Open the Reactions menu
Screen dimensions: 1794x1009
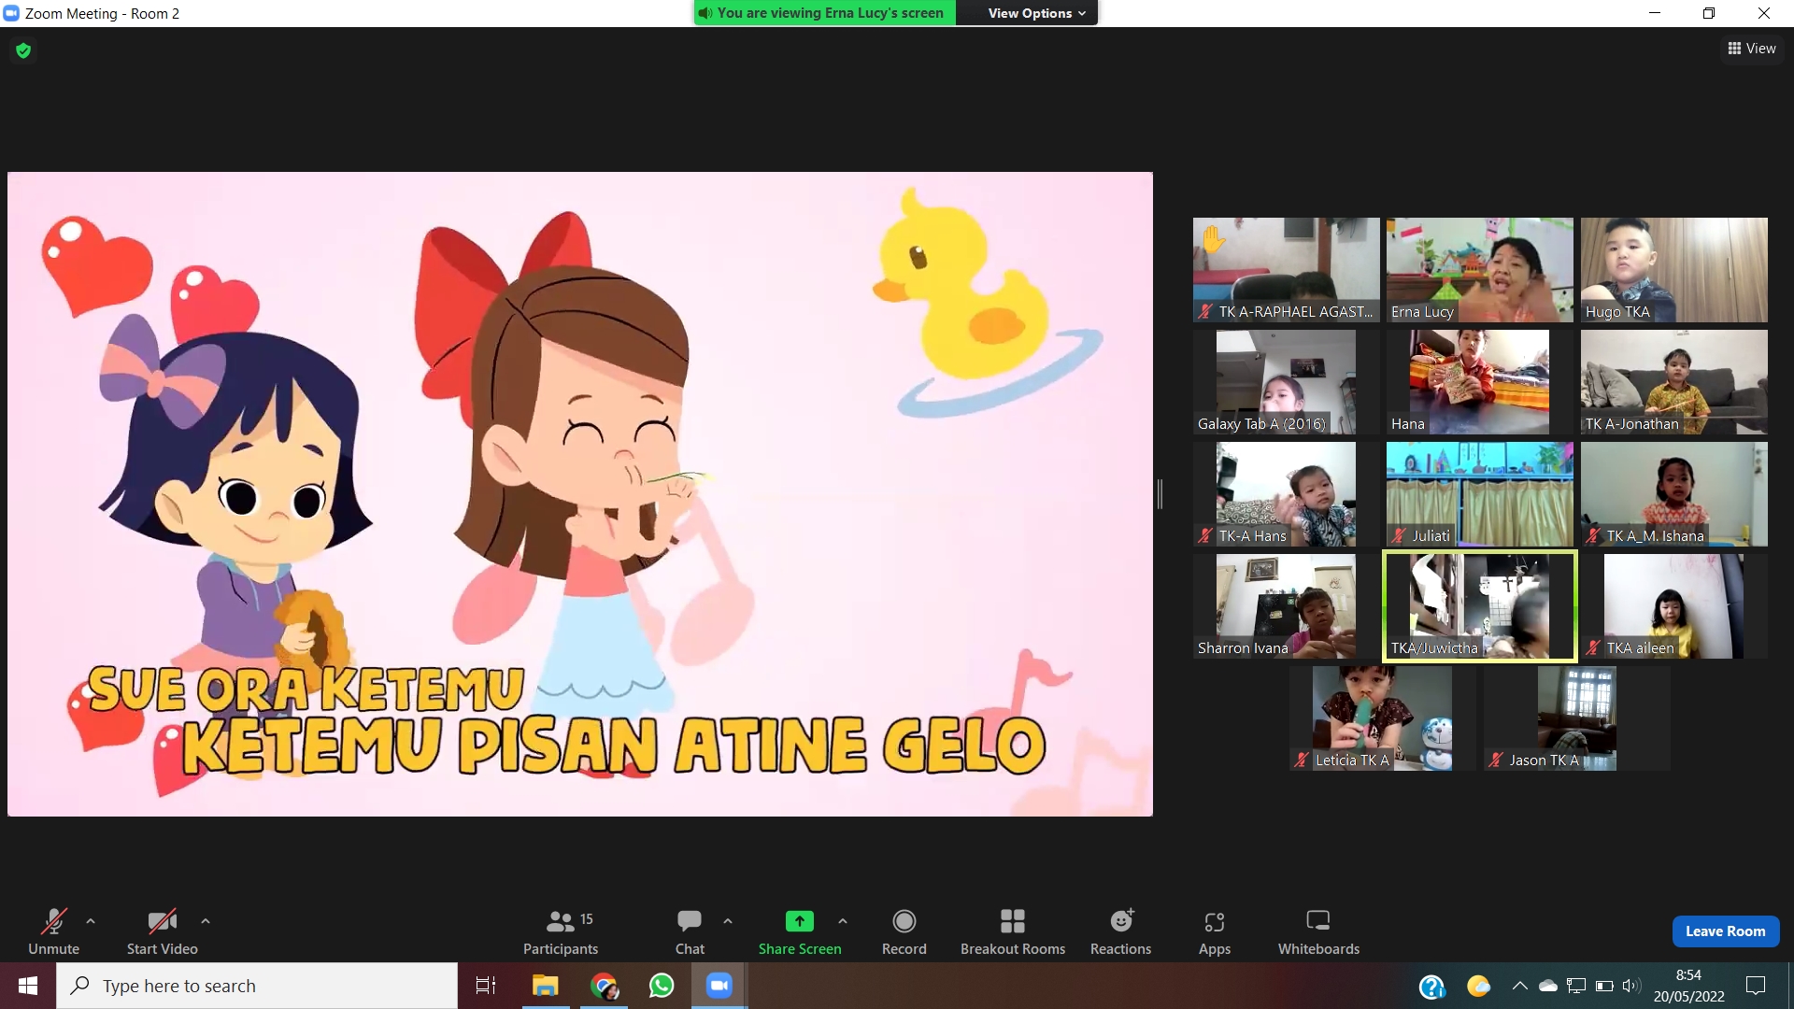click(1120, 932)
